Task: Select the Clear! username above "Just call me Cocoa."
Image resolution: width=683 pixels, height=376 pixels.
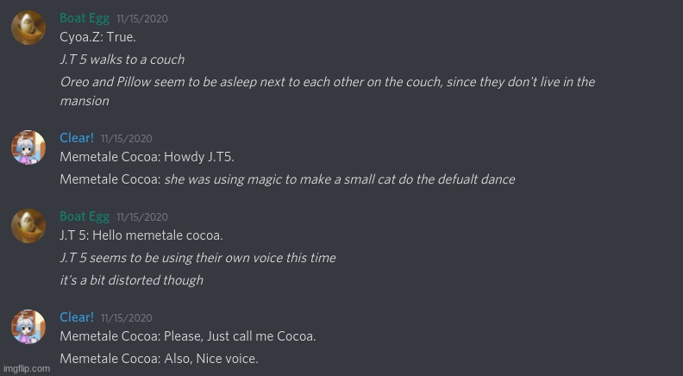Action: [x=77, y=317]
